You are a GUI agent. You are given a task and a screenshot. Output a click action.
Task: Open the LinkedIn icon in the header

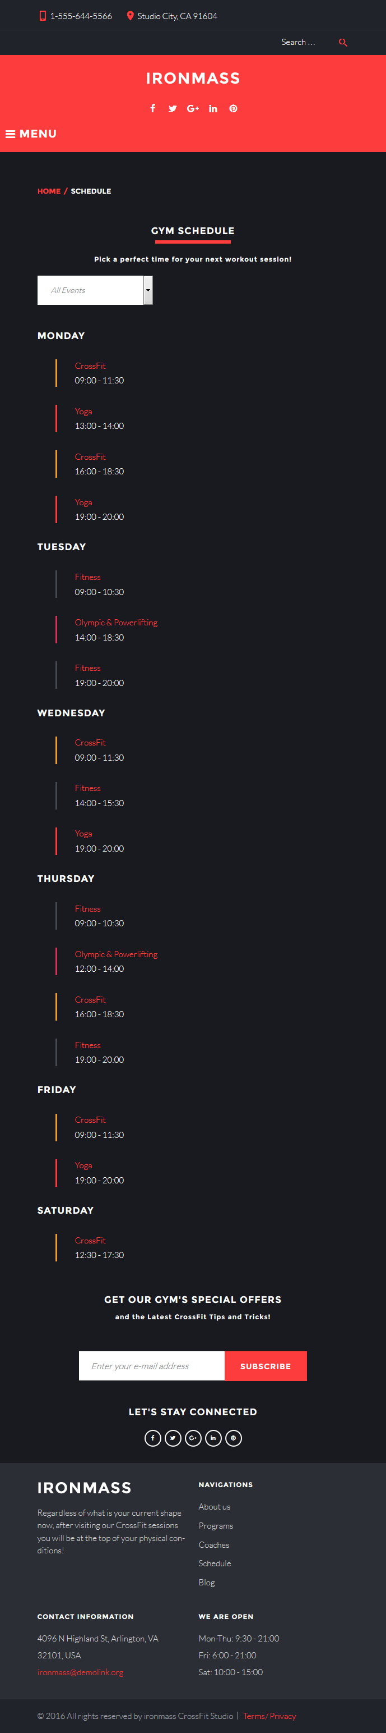coord(213,108)
